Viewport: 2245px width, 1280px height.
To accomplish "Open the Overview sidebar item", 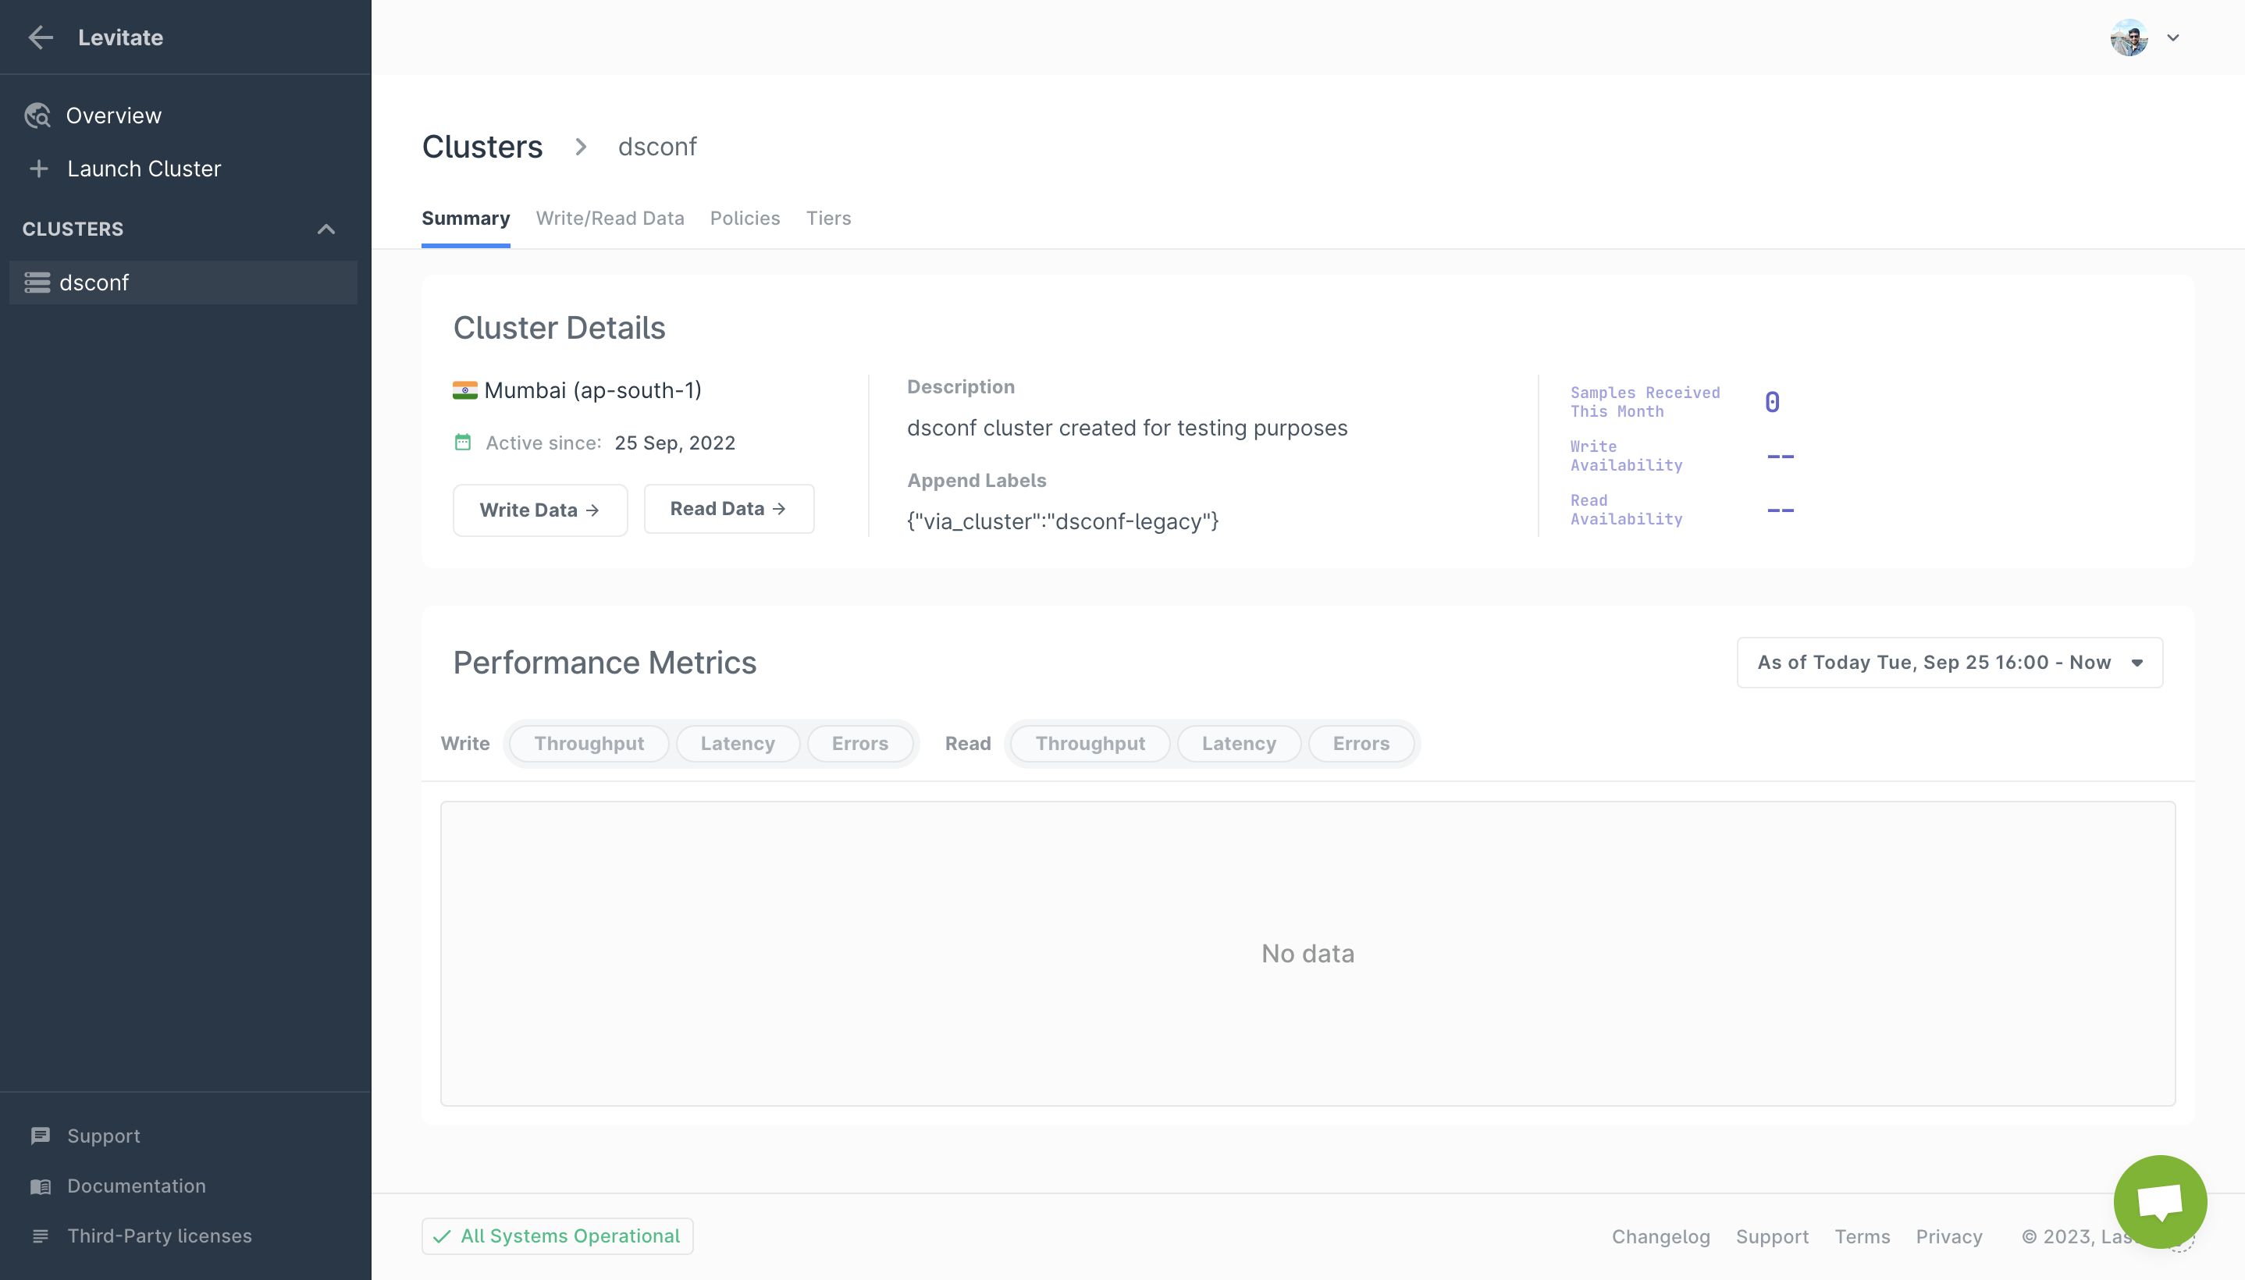I will click(x=113, y=116).
